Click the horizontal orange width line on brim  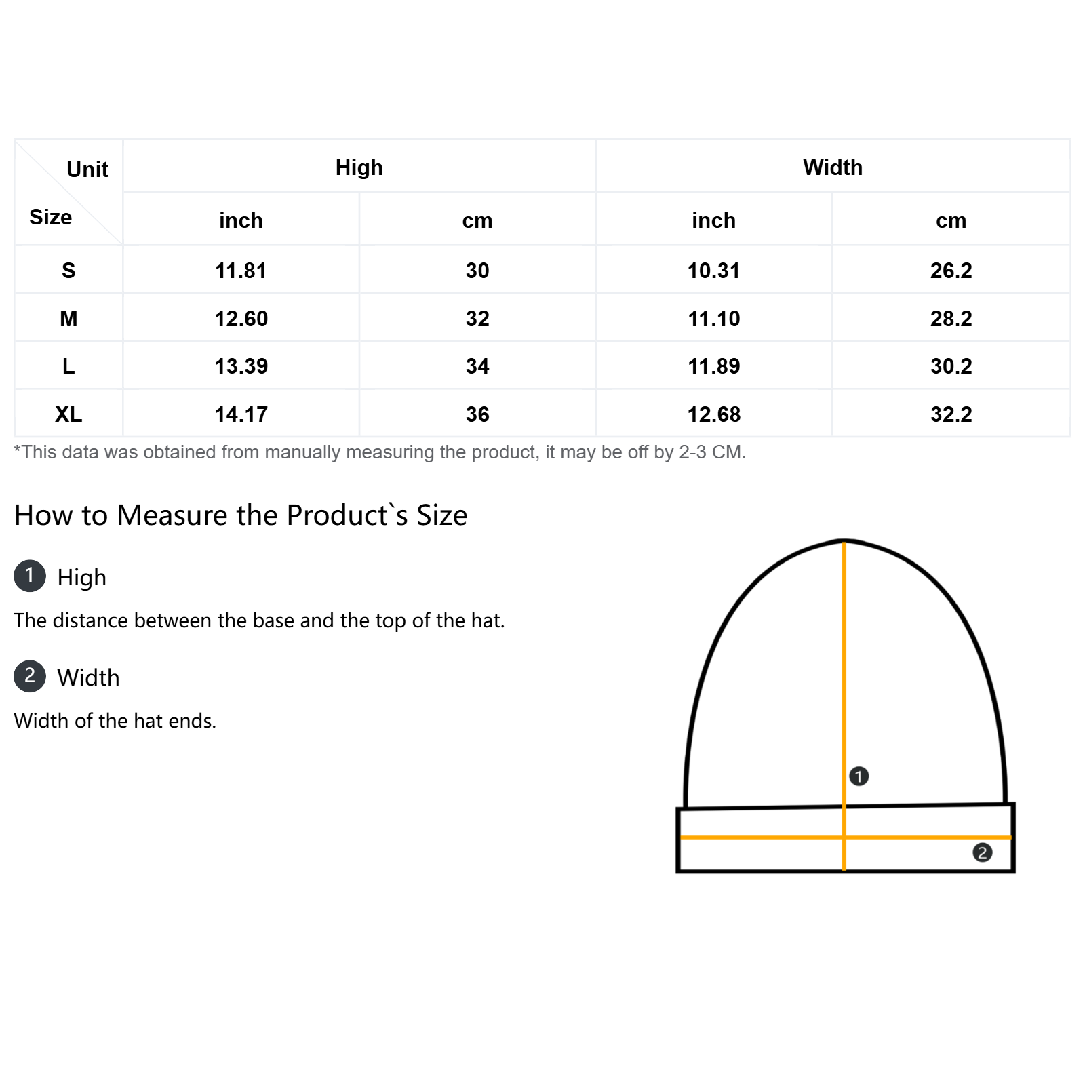click(759, 837)
